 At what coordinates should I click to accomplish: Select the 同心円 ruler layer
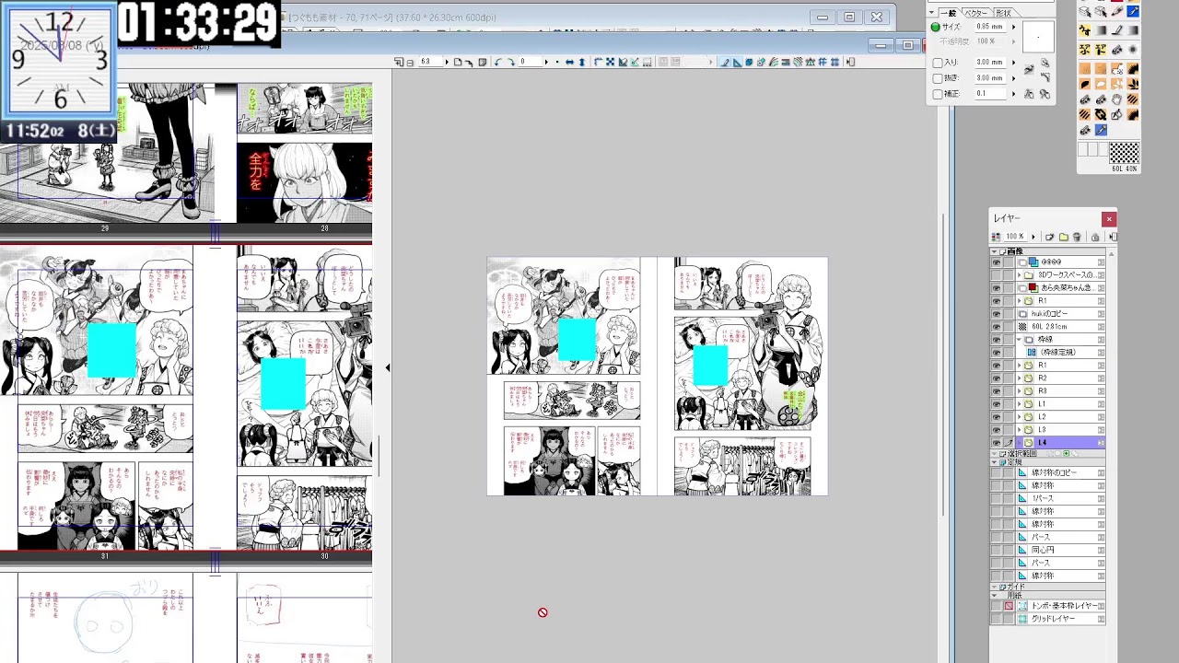click(x=1059, y=550)
